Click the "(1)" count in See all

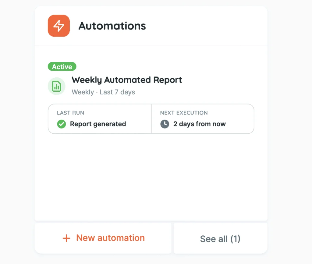click(x=235, y=239)
